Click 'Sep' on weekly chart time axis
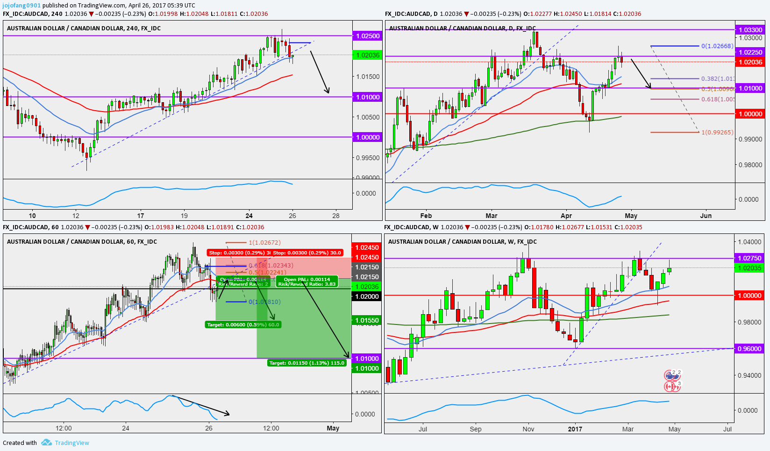 (475, 429)
